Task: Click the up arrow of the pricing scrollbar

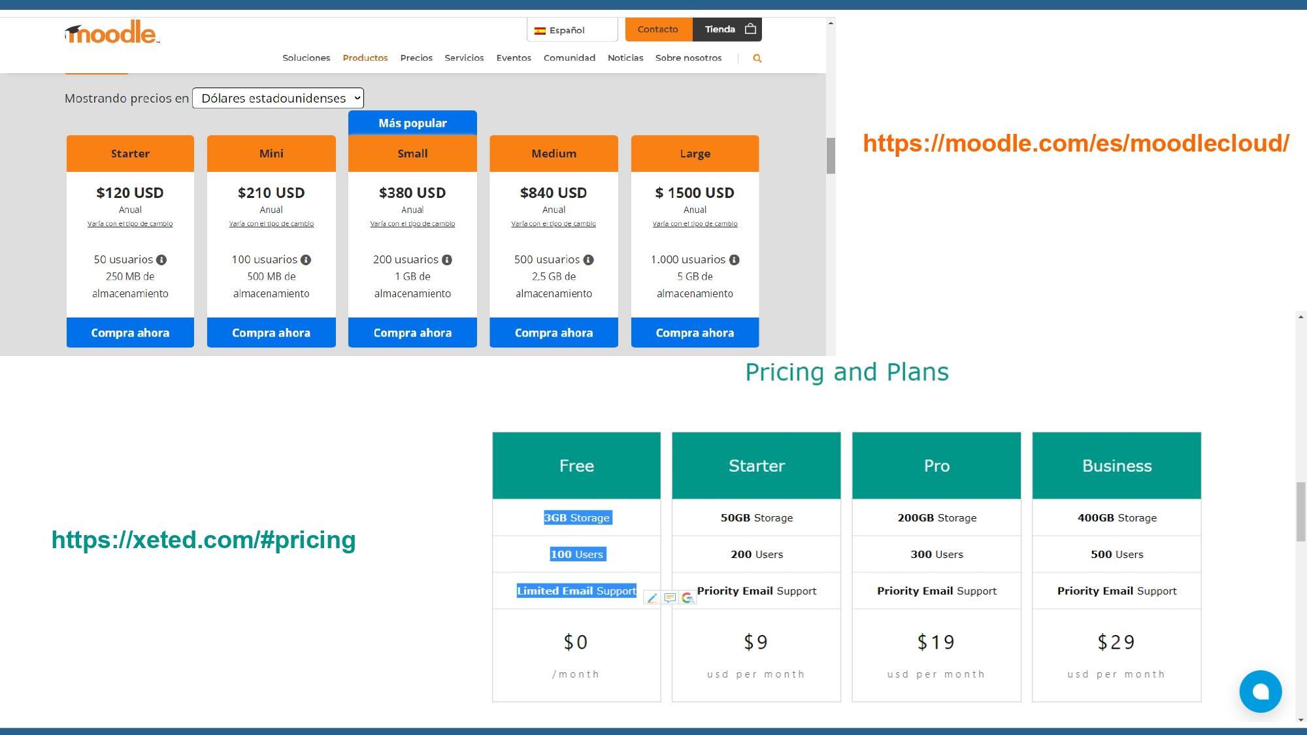Action: 1300,317
